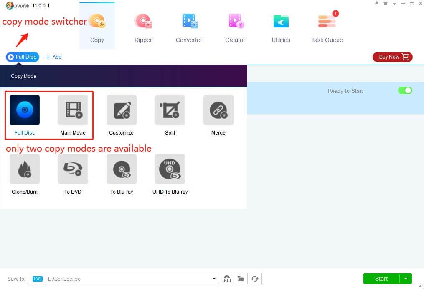Open the Save to path dropdown
This screenshot has height=289, width=424.
click(213, 279)
